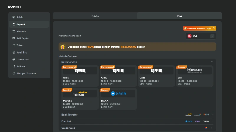Click the Transaksi icon in sidebar

[x=14, y=59]
